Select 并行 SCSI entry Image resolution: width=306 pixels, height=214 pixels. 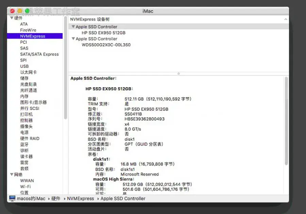[x=30, y=108]
